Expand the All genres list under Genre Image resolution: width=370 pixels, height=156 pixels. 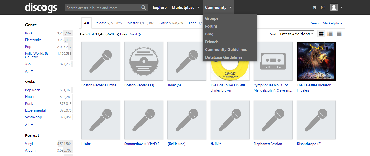click(x=29, y=71)
